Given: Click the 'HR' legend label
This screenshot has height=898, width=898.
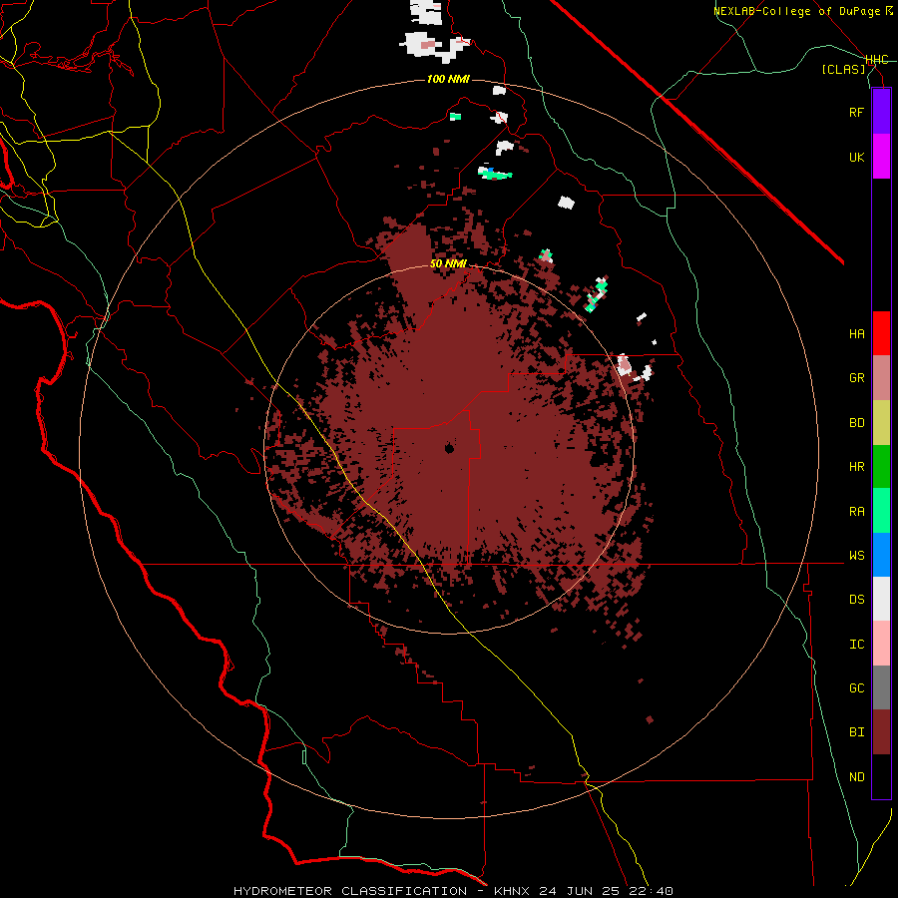Looking at the screenshot, I should click(857, 467).
